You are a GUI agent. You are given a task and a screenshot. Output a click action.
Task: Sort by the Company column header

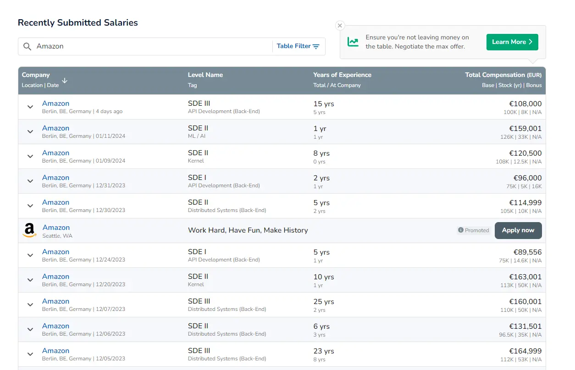tap(36, 75)
